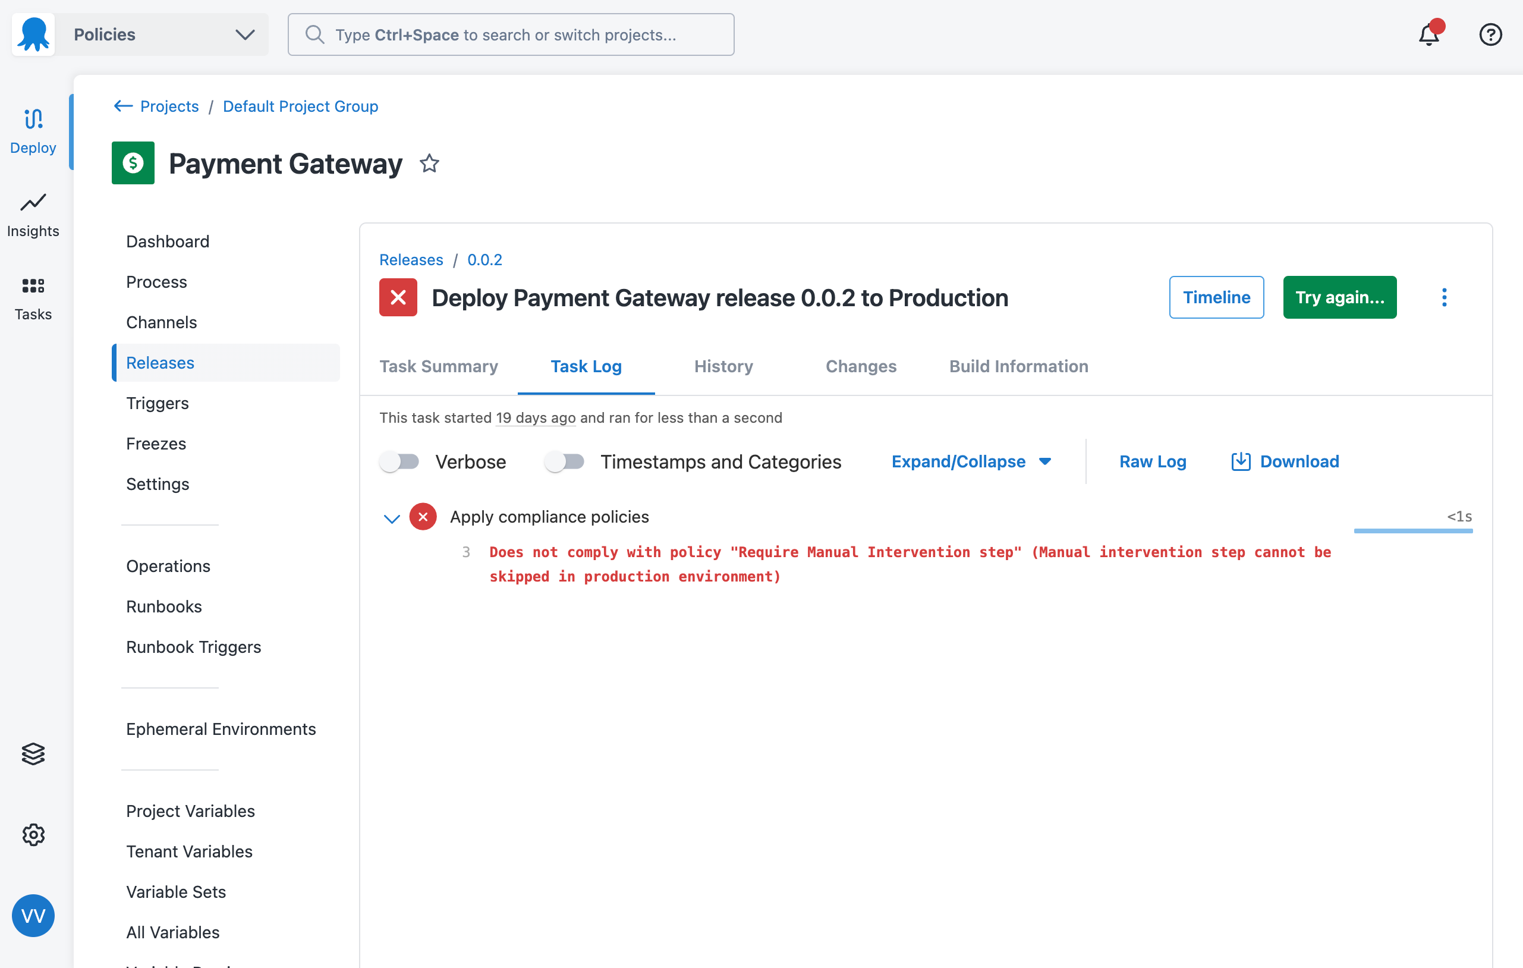Viewport: 1523px width, 968px height.
Task: Click the Octopus Deploy logo
Action: (x=33, y=34)
